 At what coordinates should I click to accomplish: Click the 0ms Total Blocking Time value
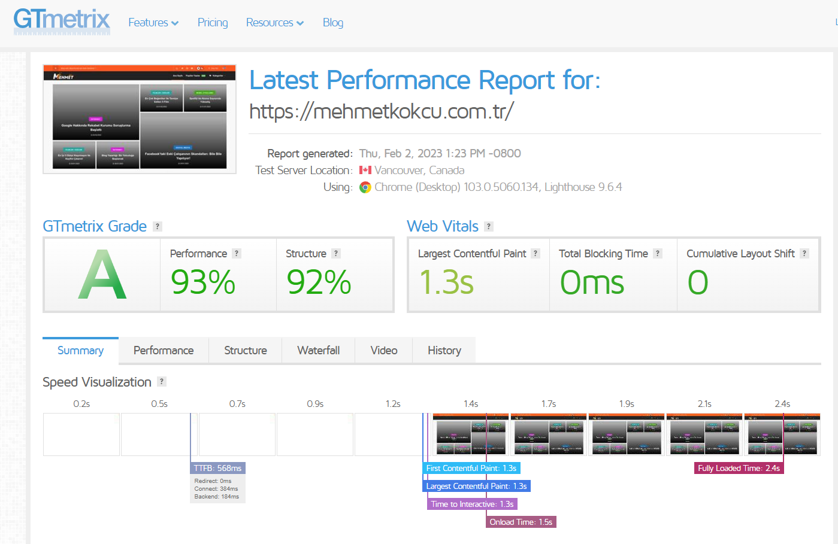point(592,282)
